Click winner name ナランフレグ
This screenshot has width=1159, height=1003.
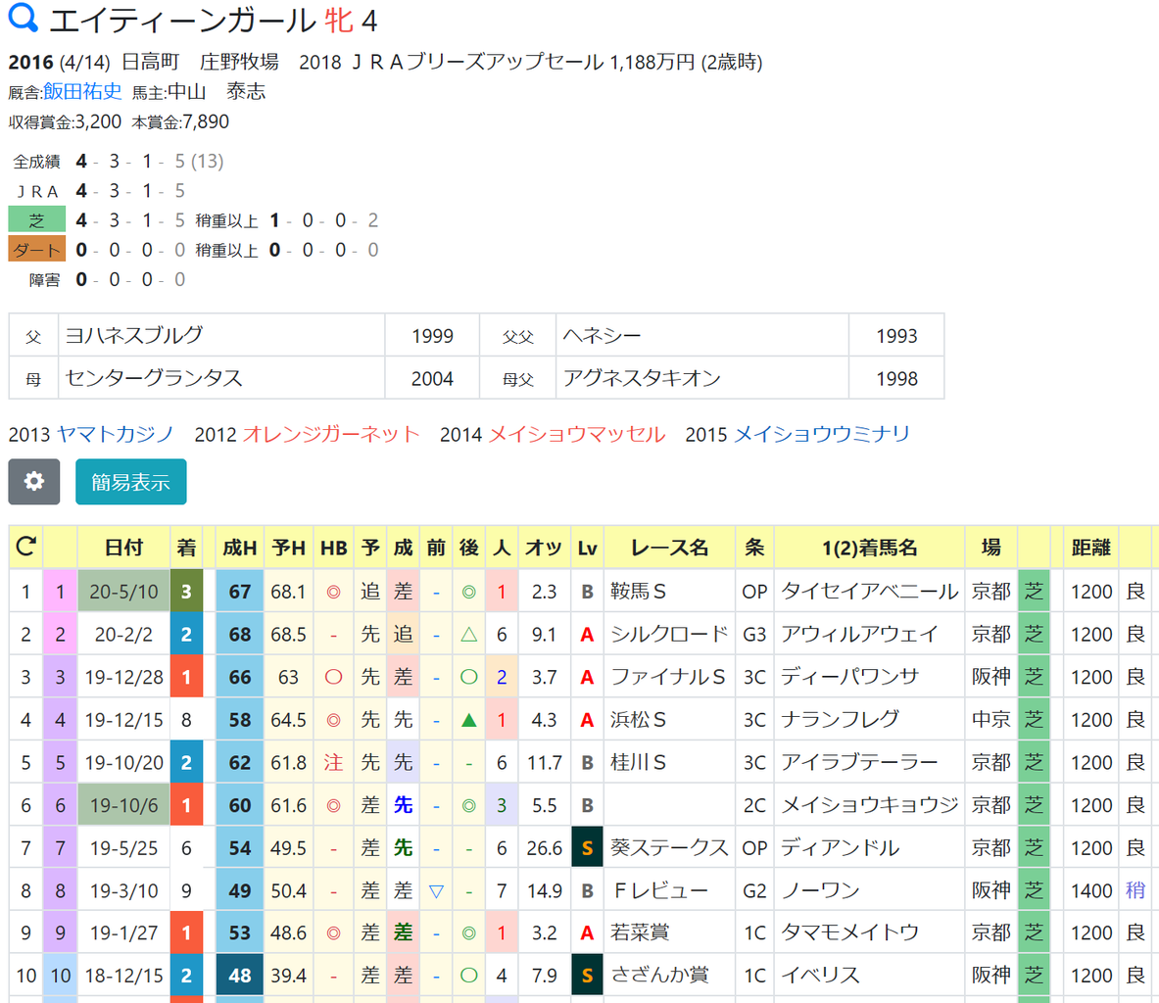(840, 719)
